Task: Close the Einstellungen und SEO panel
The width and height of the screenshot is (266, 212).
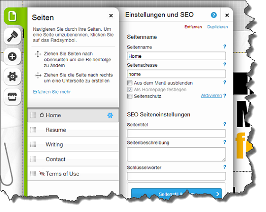Action: coord(227,15)
